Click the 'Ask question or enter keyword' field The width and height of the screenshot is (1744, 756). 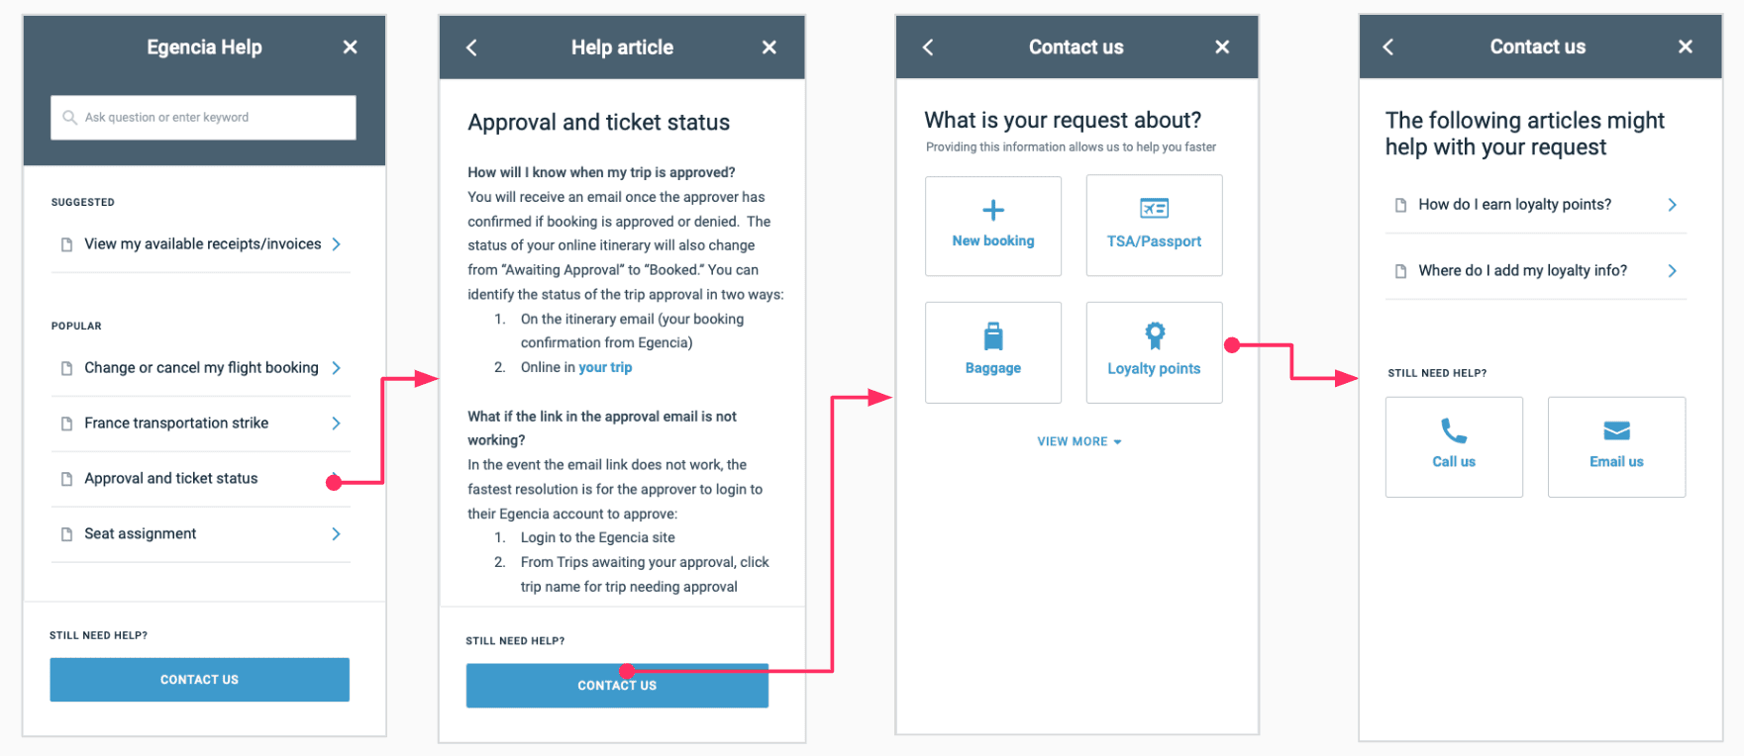click(x=203, y=117)
